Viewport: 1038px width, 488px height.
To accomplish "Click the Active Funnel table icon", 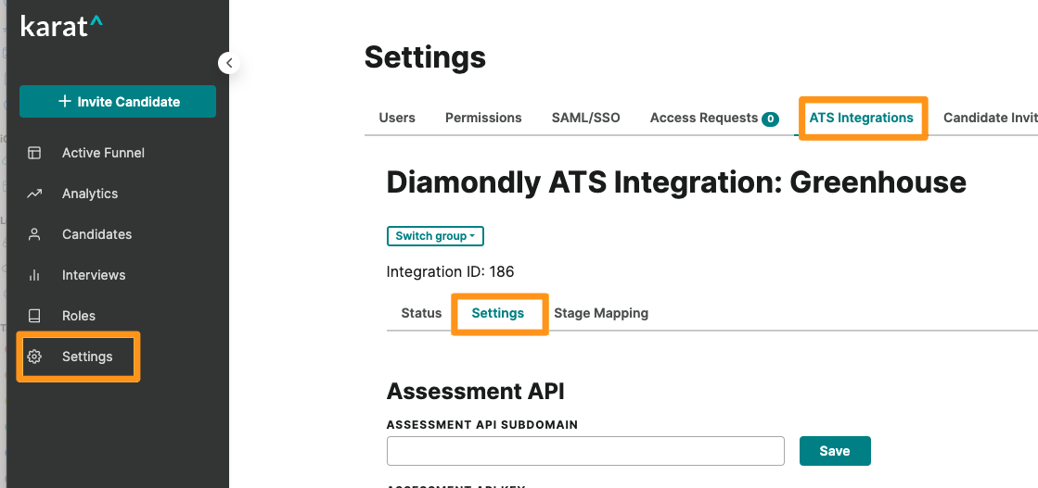I will click(x=34, y=153).
